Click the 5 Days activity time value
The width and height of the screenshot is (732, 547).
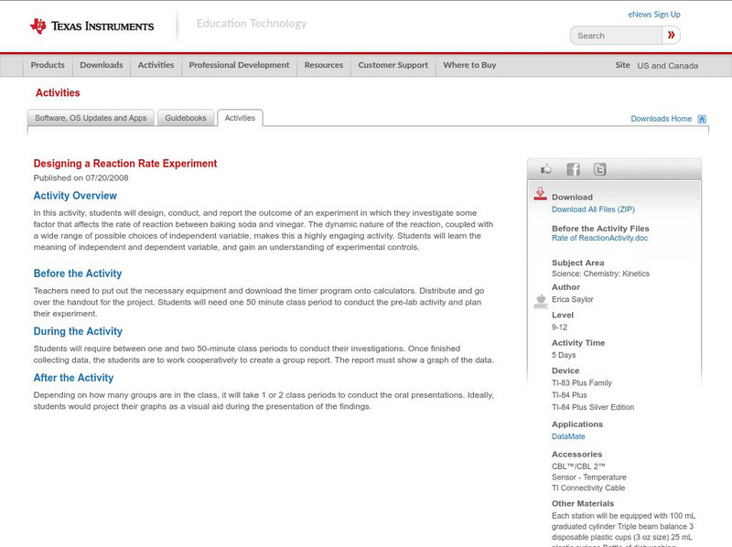(x=564, y=355)
